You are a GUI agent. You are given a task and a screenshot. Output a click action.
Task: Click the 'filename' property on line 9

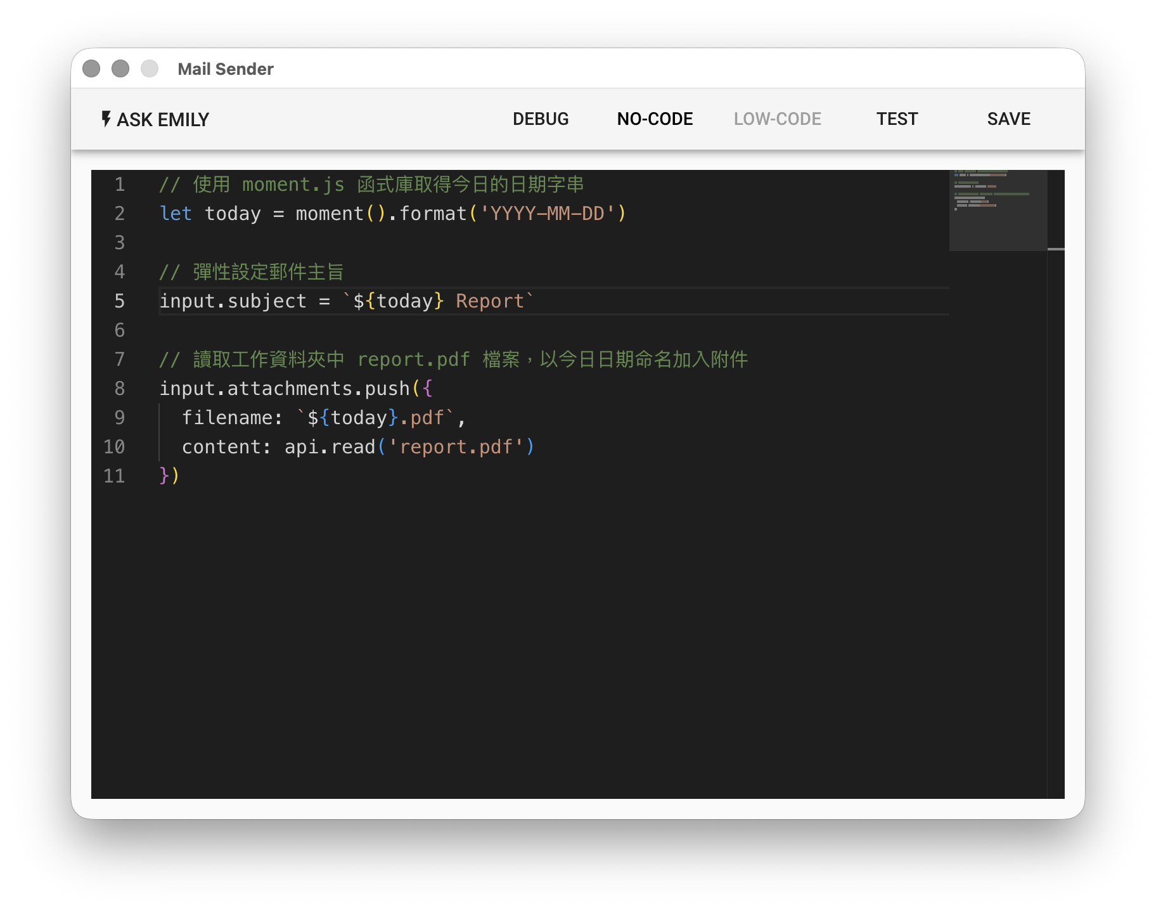coord(227,418)
